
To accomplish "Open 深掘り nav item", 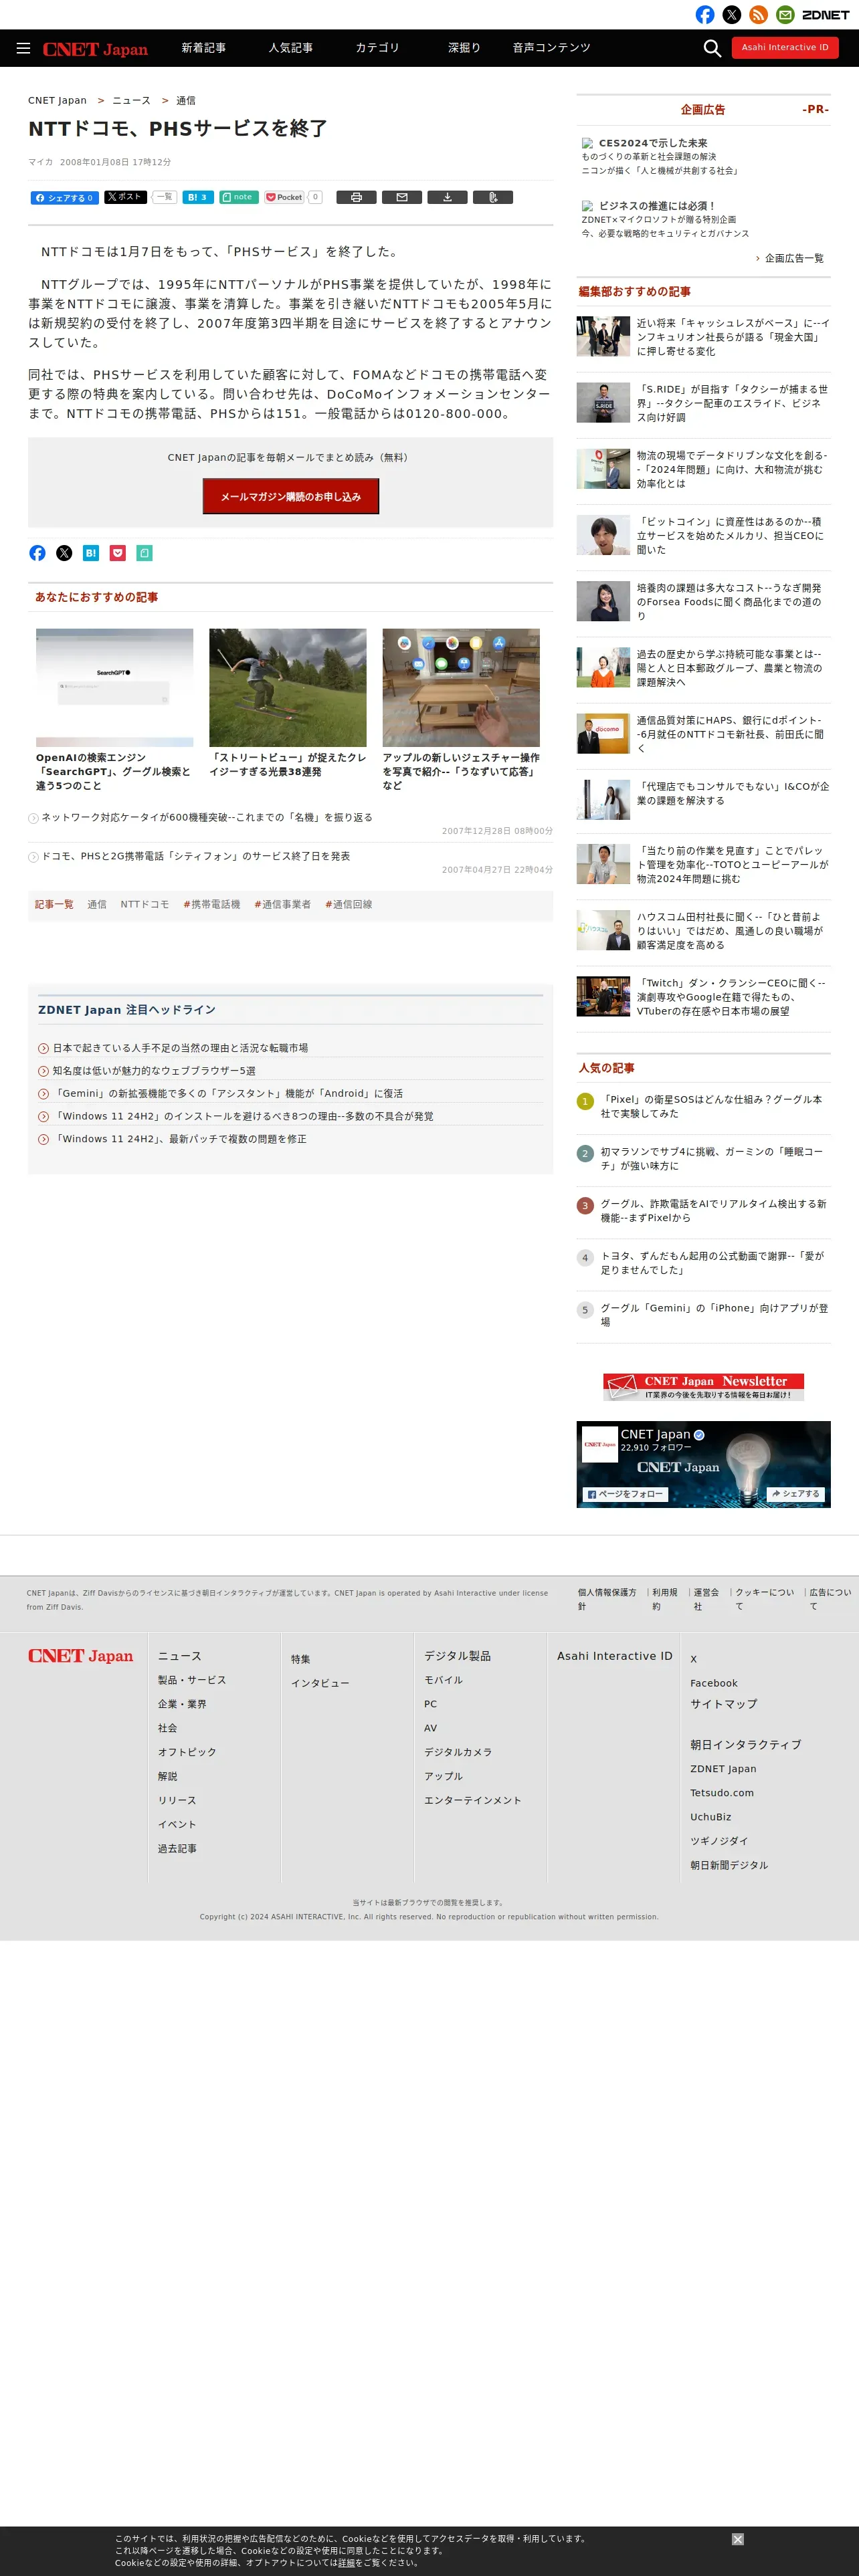I will coord(464,48).
